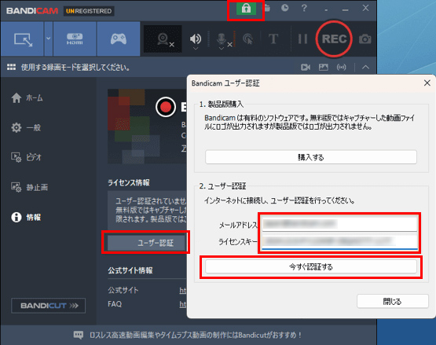The height and width of the screenshot is (345, 436).
Task: Go to ホーム in sidebar
Action: (x=27, y=98)
